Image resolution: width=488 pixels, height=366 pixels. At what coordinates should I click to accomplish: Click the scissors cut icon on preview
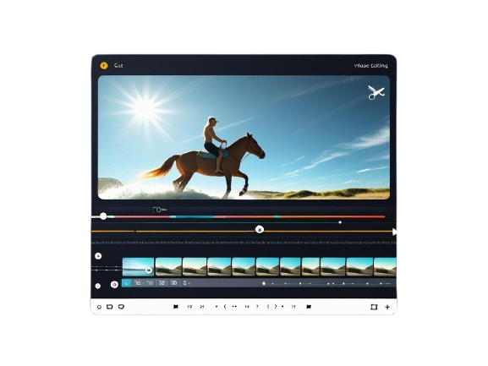pos(376,92)
